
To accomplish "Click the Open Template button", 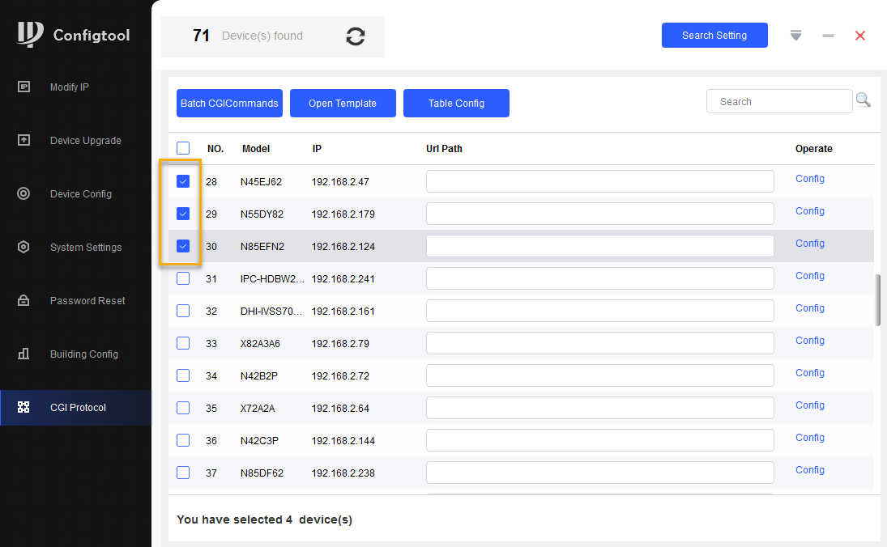I will tap(343, 104).
